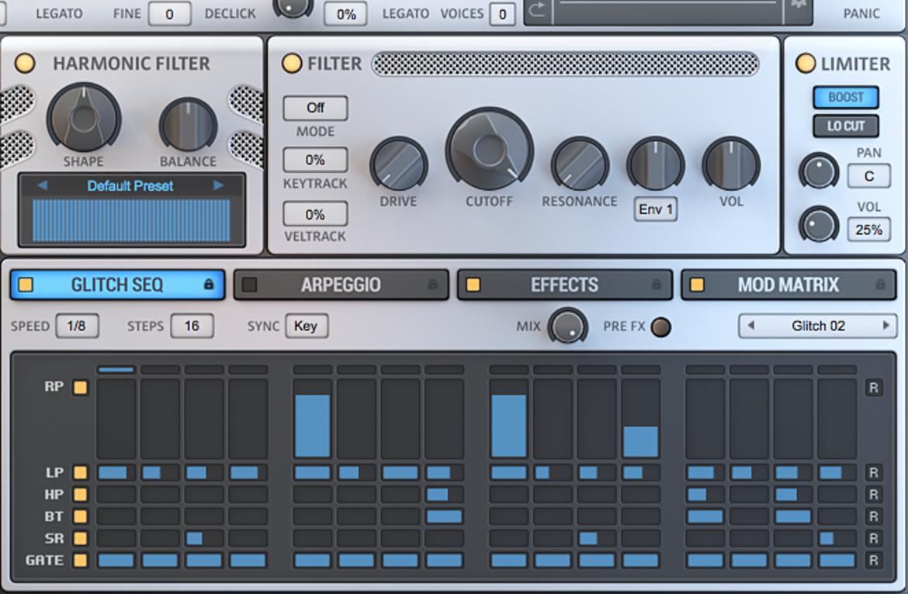Randomize the SR row with R button
The width and height of the screenshot is (908, 594).
coord(873,538)
